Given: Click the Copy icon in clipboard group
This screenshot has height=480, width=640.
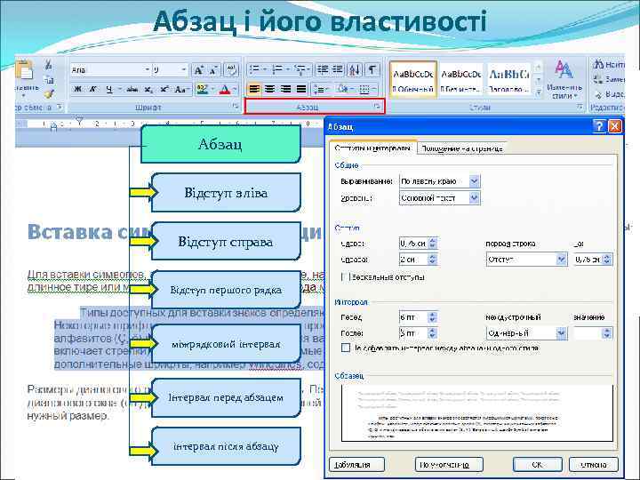Looking at the screenshot, I should (49, 80).
